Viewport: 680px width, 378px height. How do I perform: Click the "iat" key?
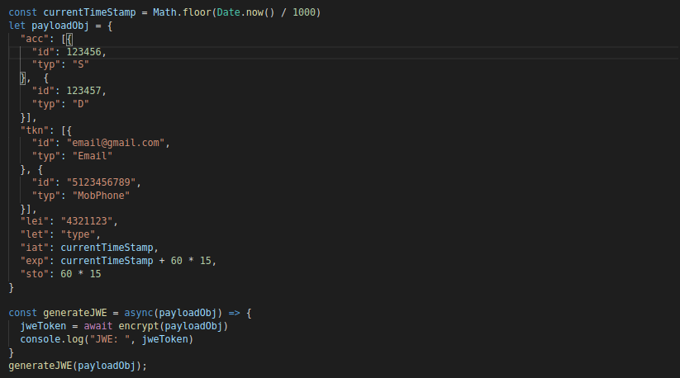pos(35,247)
